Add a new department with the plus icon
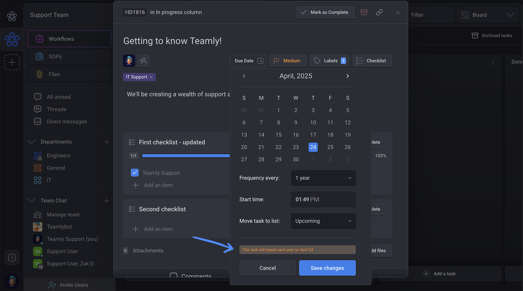 107,142
